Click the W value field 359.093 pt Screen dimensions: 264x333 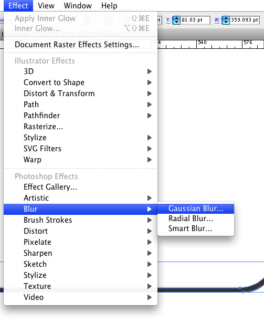click(245, 20)
